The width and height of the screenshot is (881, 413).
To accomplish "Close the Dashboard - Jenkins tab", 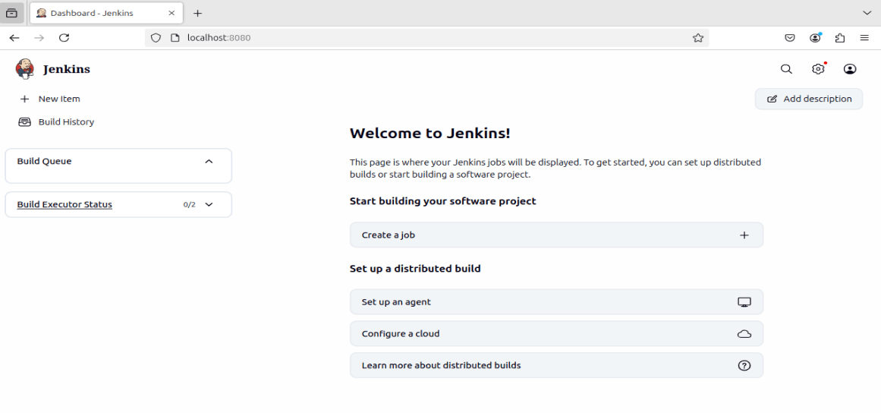I will (x=172, y=13).
